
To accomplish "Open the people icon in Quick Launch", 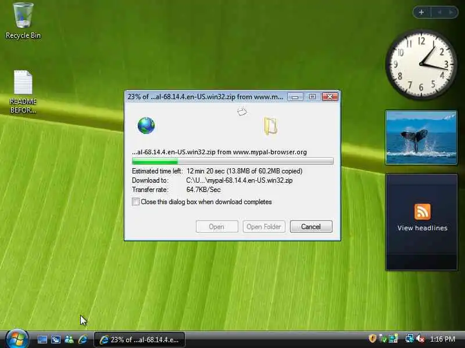I will 69,339.
